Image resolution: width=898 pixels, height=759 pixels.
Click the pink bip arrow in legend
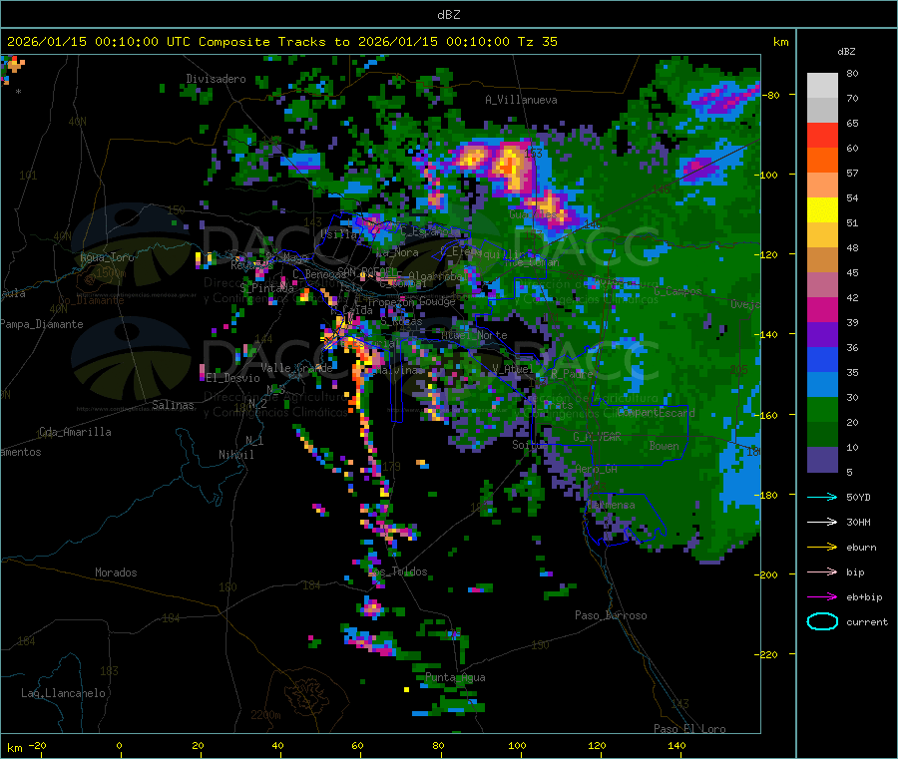tap(822, 571)
